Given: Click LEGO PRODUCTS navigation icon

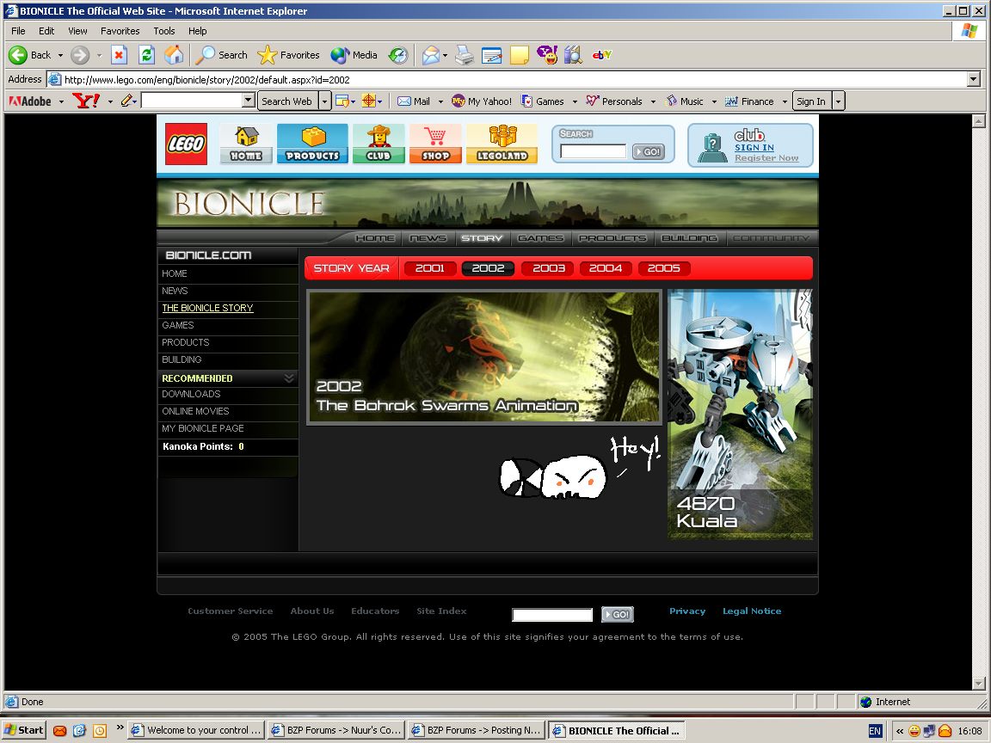Looking at the screenshot, I should coord(312,144).
